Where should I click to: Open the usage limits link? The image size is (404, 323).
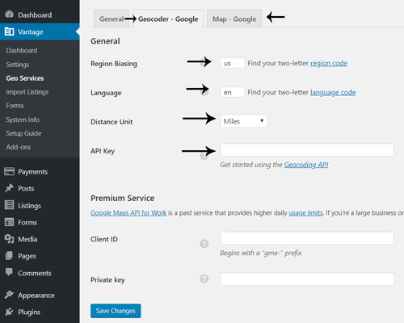click(305, 212)
